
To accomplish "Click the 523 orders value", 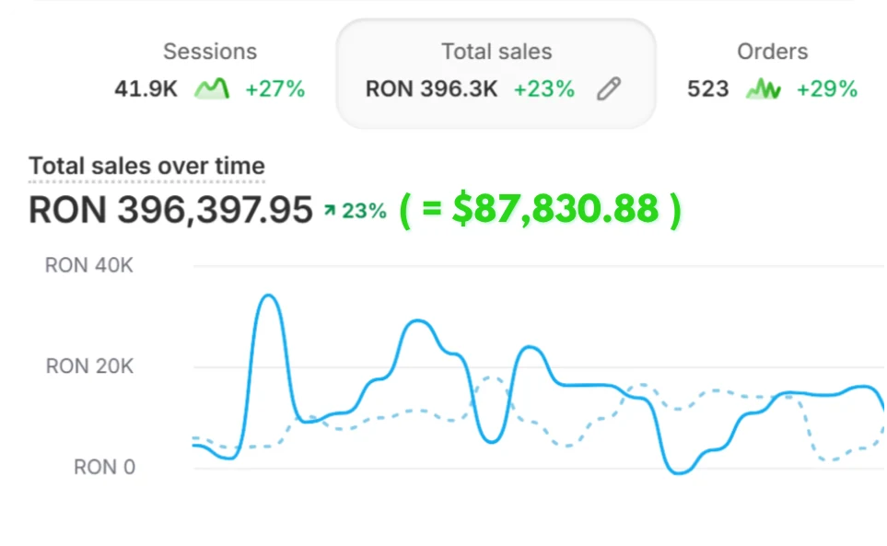I will click(707, 88).
